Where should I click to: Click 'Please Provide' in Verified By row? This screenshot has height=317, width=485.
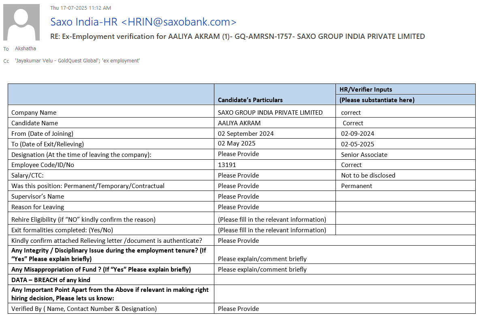[x=238, y=309]
